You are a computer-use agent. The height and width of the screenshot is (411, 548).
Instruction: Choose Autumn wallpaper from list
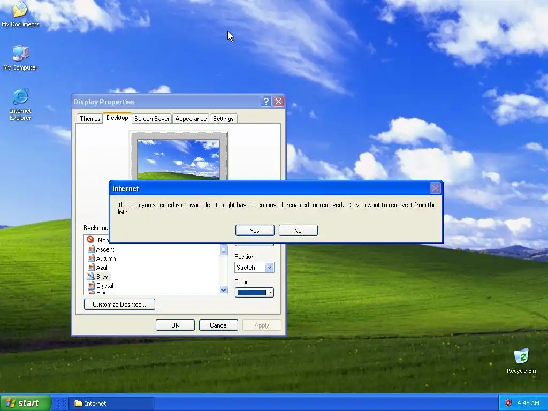106,258
